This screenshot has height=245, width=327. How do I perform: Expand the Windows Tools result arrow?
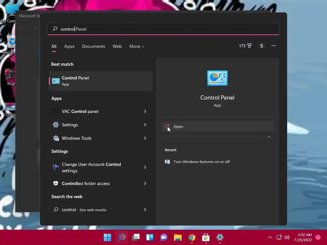pos(145,138)
